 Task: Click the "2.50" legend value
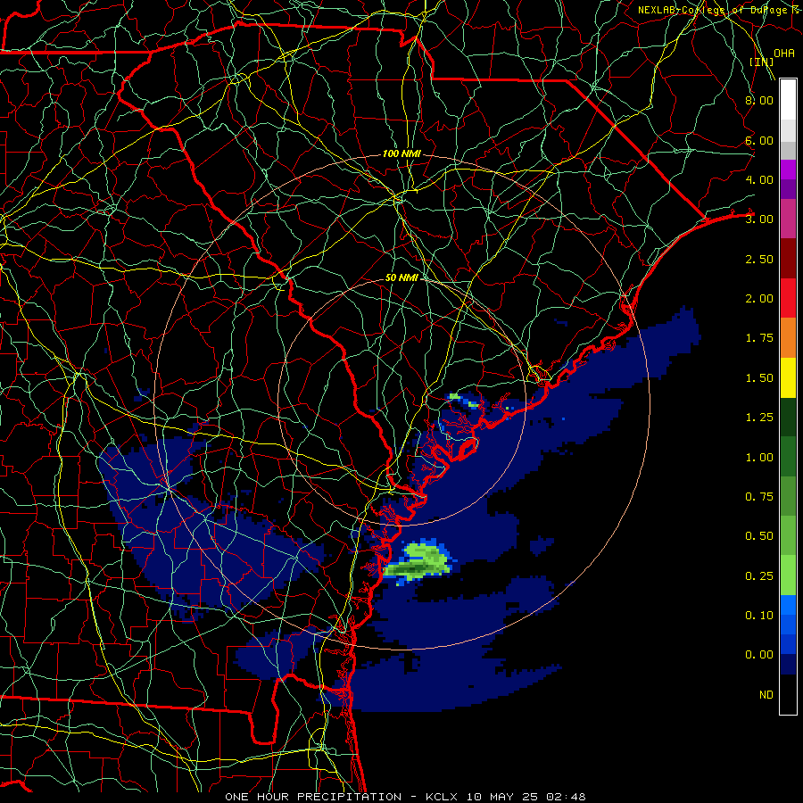pyautogui.click(x=759, y=259)
